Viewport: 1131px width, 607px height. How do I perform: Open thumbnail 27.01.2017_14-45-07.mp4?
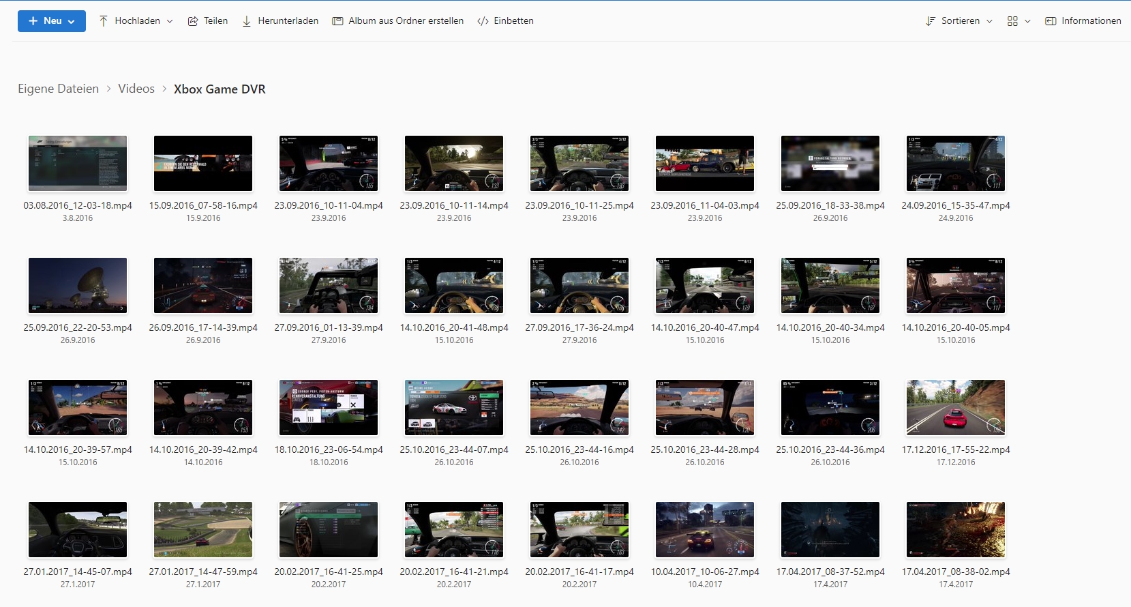click(x=78, y=529)
